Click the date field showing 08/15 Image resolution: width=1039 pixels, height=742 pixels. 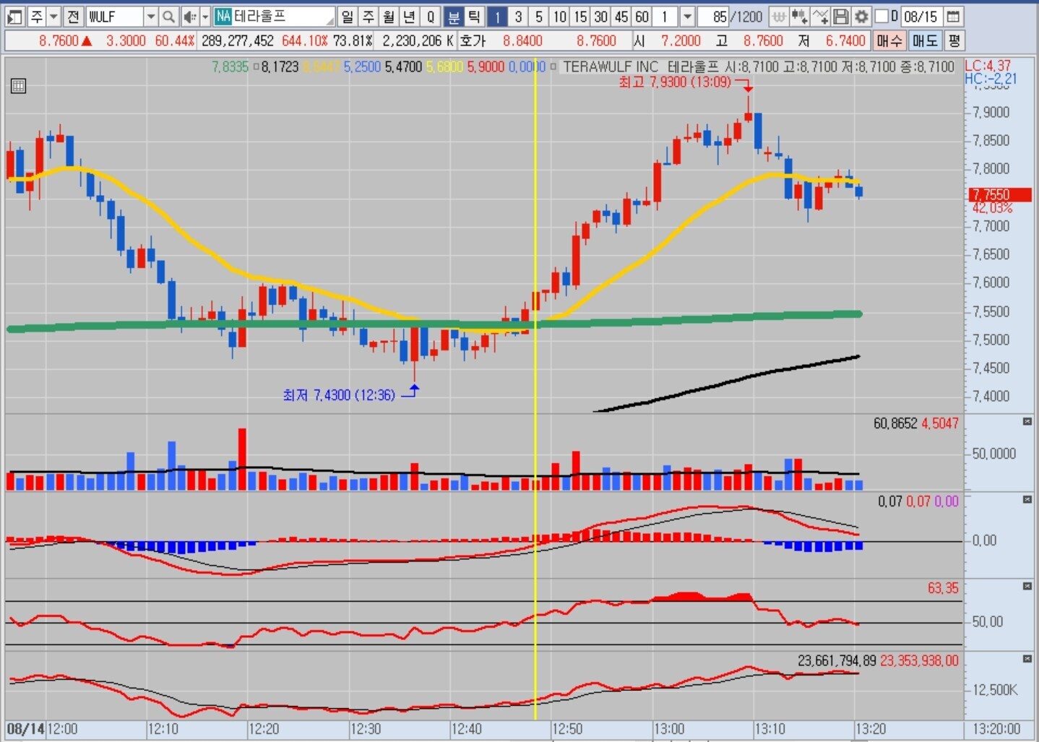[x=921, y=16]
